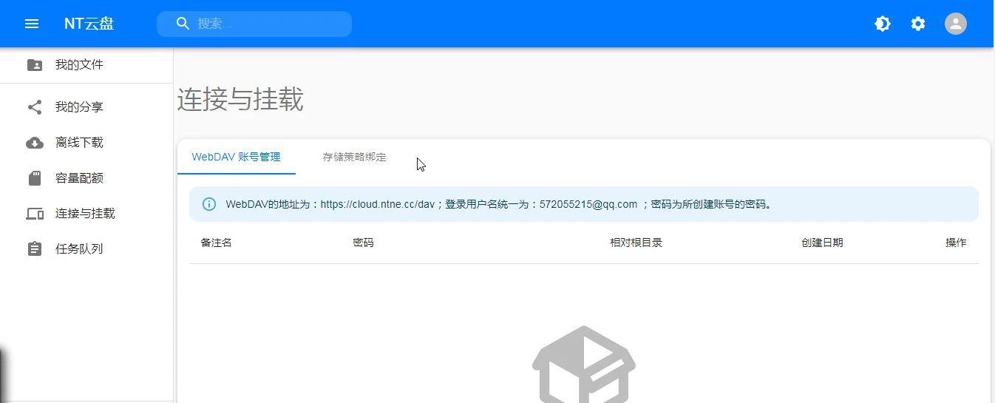Click the capacity quota SD card icon
This screenshot has height=403, width=995.
point(35,178)
